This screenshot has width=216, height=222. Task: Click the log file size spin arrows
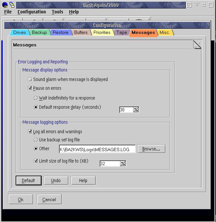pos(123,164)
